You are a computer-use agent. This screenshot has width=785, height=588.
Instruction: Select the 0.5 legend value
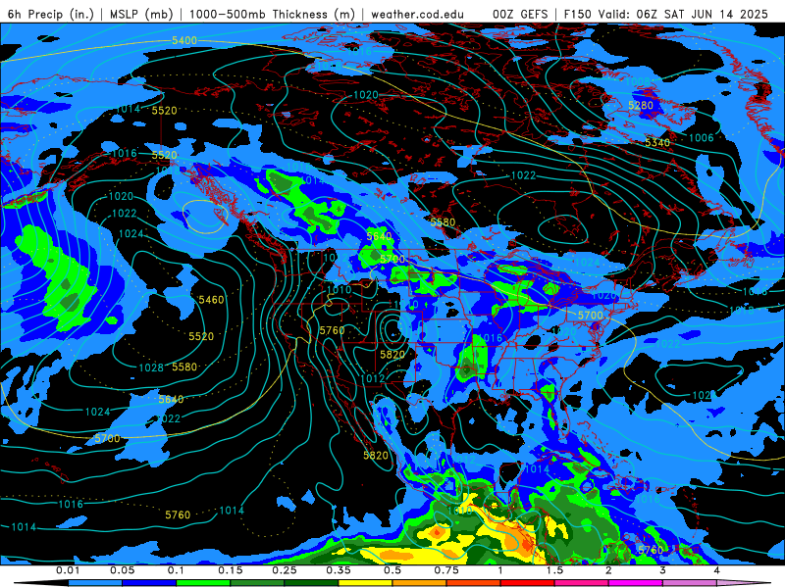tap(392, 570)
